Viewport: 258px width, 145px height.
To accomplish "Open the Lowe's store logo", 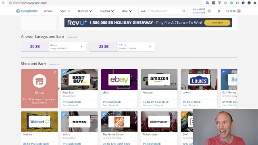I will coord(199,80).
